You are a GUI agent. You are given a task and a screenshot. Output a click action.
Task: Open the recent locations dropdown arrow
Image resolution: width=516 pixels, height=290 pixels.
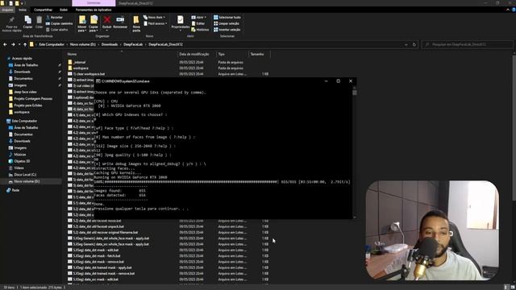pyautogui.click(x=19, y=44)
